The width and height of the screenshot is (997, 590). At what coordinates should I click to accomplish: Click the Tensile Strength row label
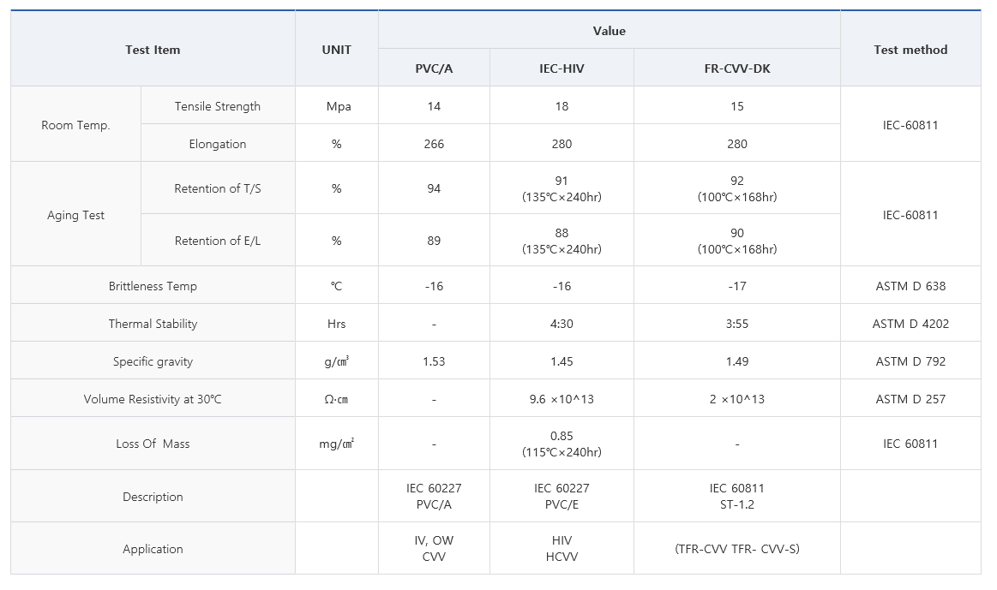218,106
